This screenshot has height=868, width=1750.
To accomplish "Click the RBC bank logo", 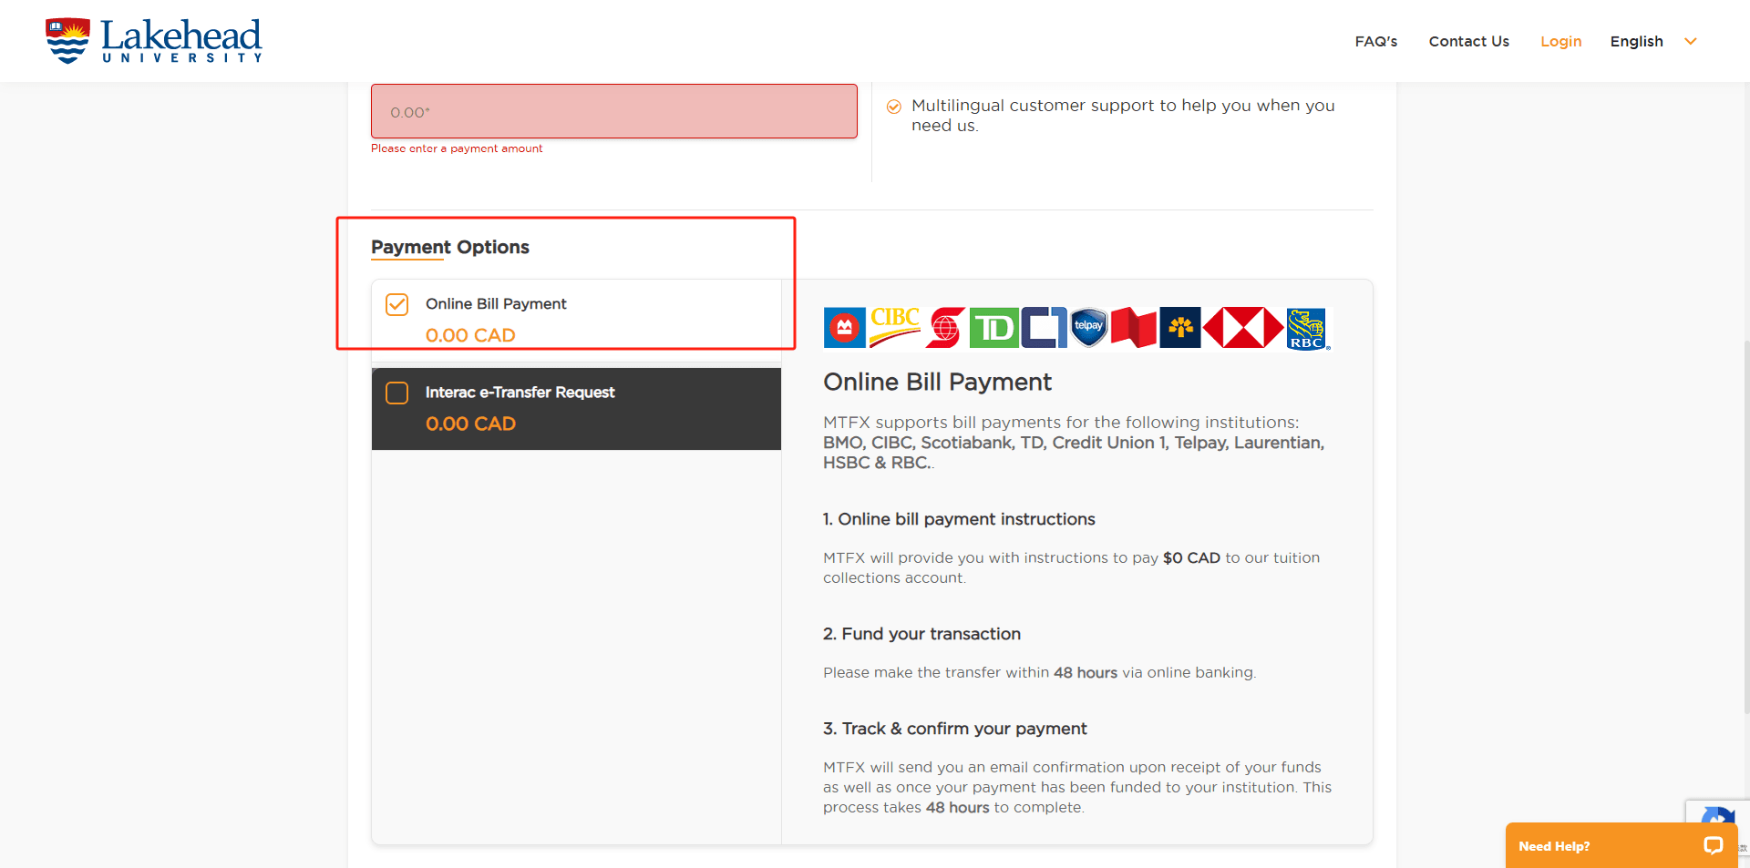I will click(x=1308, y=329).
